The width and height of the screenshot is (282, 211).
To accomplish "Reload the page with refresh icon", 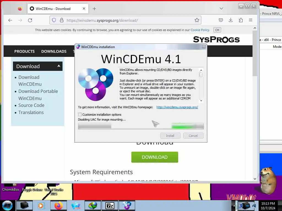I will (x=30, y=20).
